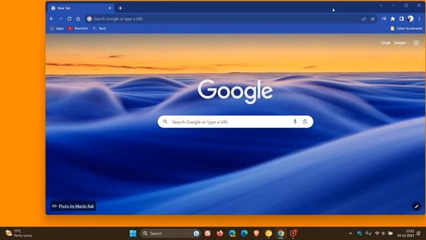Open the Extensions puzzle piece menu
Image resolution: width=426 pixels, height=240 pixels.
coord(393,19)
